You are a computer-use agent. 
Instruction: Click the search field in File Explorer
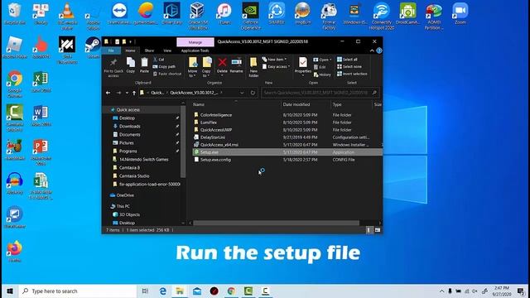pyautogui.click(x=320, y=93)
